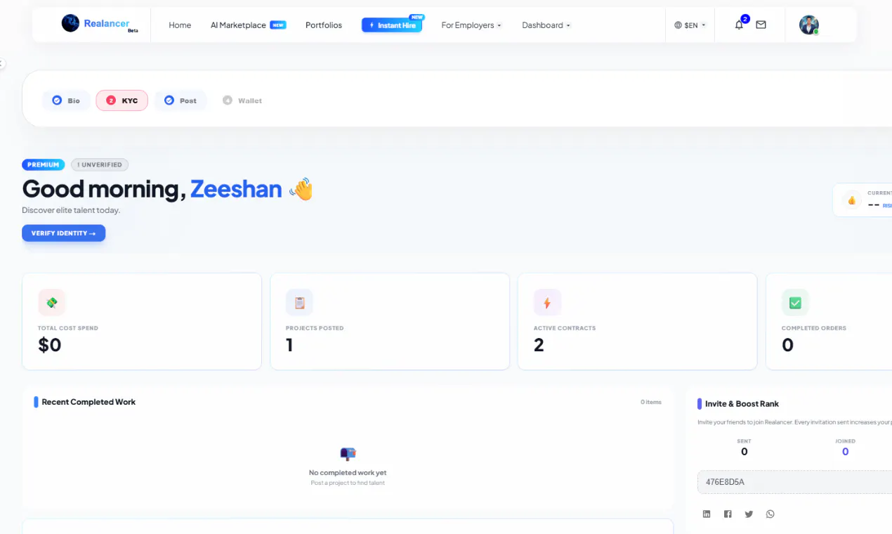Click the collapse handle at left edge
The width and height of the screenshot is (892, 534).
(x=2, y=63)
